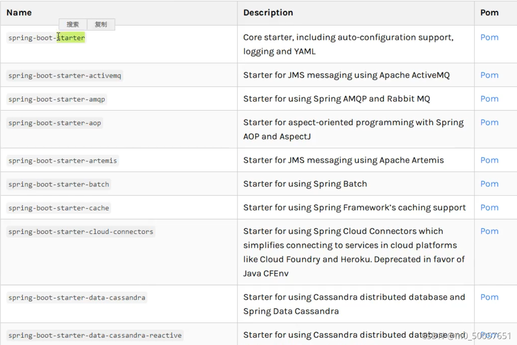
Task: Open the Pom link for spring-boot-starter-aop
Action: (489, 122)
